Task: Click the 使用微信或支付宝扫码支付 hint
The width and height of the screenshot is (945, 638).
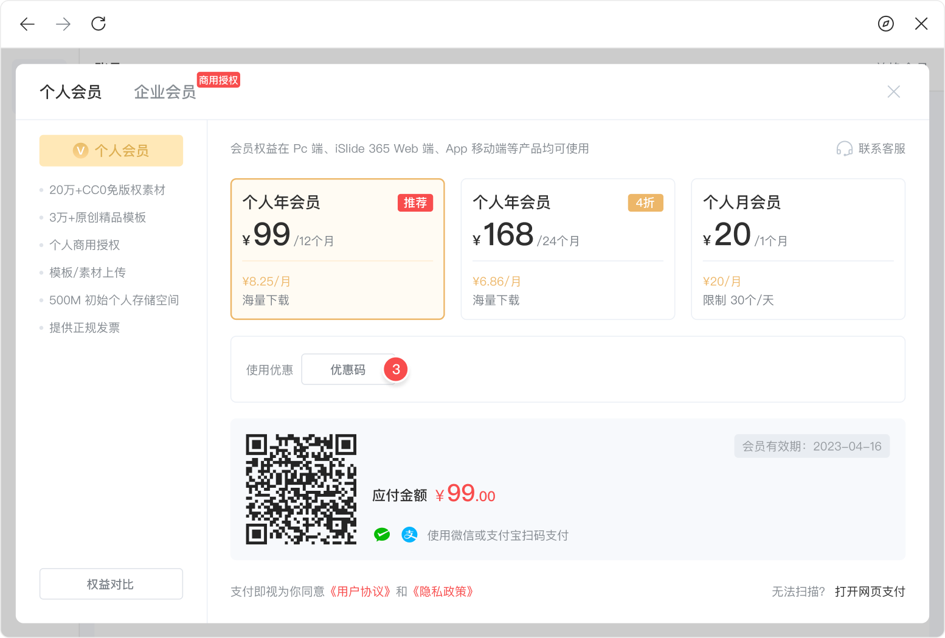Action: [497, 535]
